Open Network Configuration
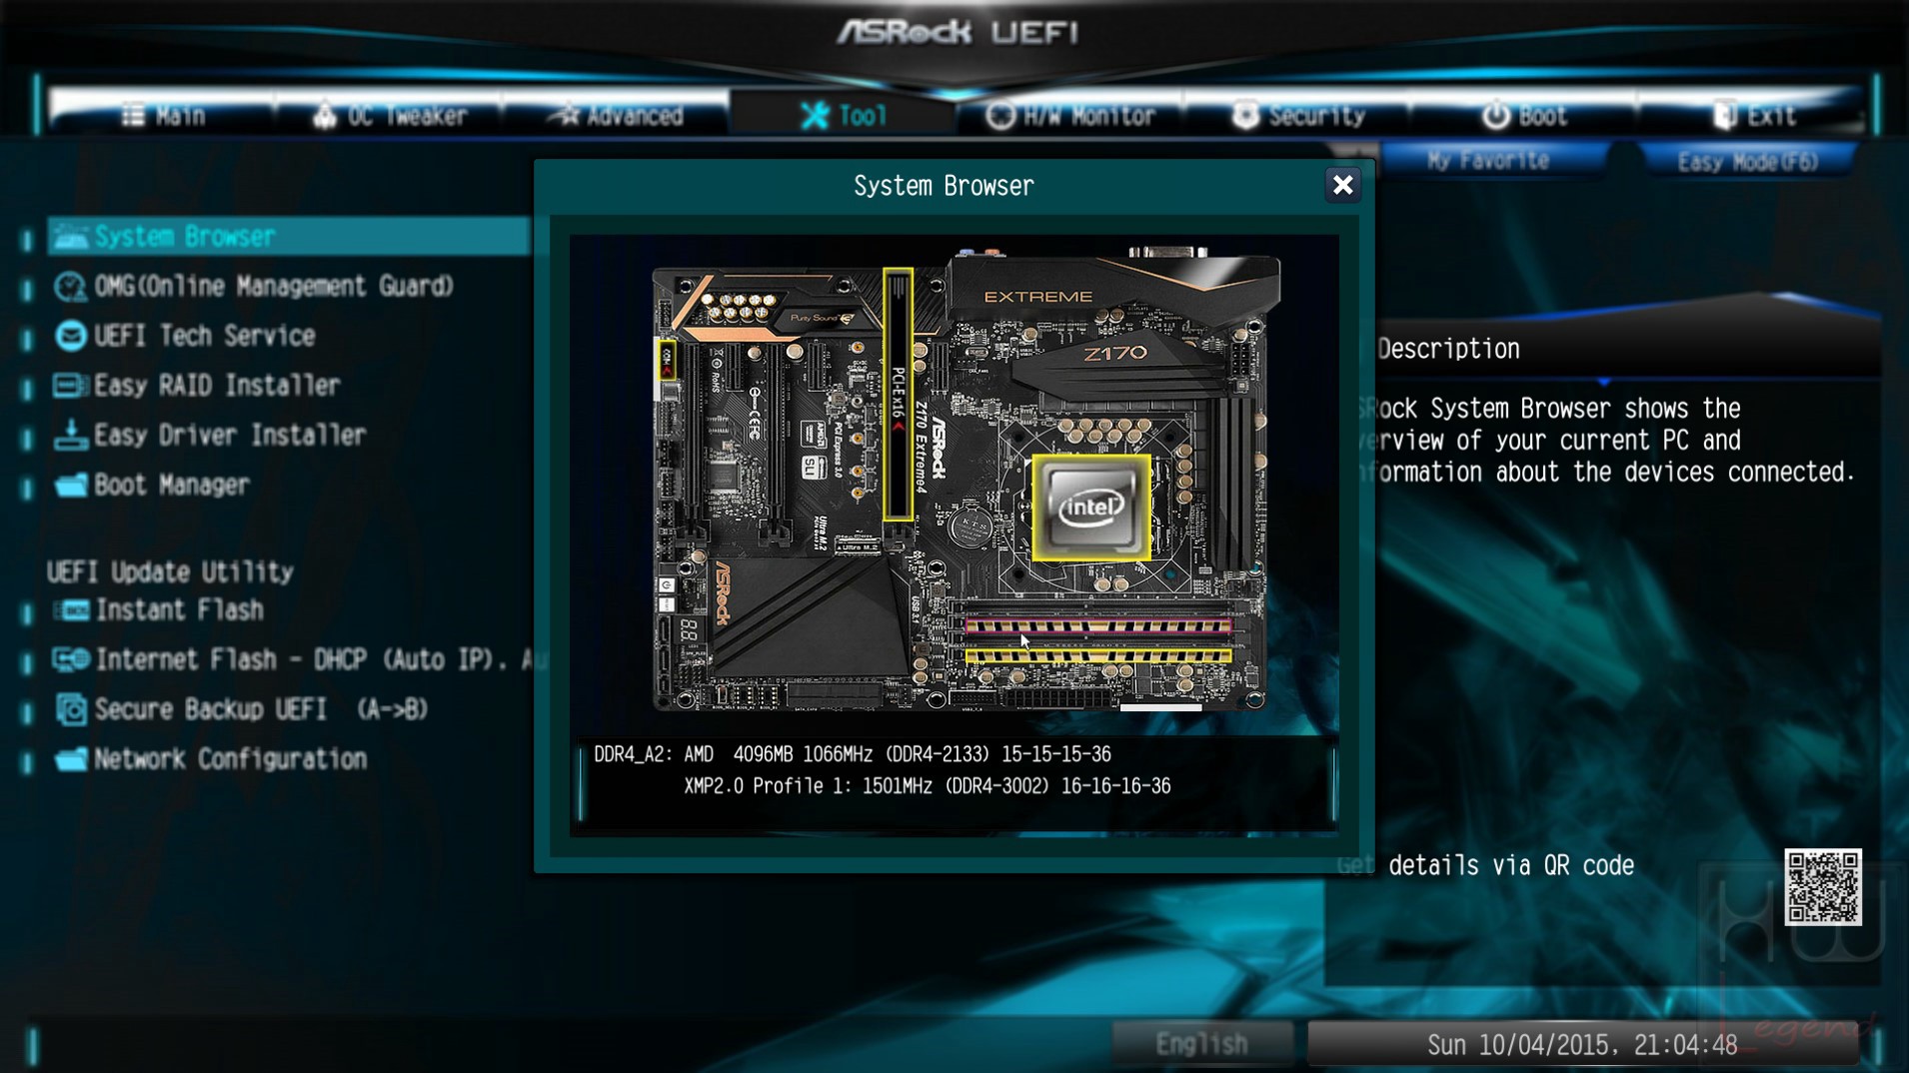This screenshot has height=1073, width=1909. 231,759
